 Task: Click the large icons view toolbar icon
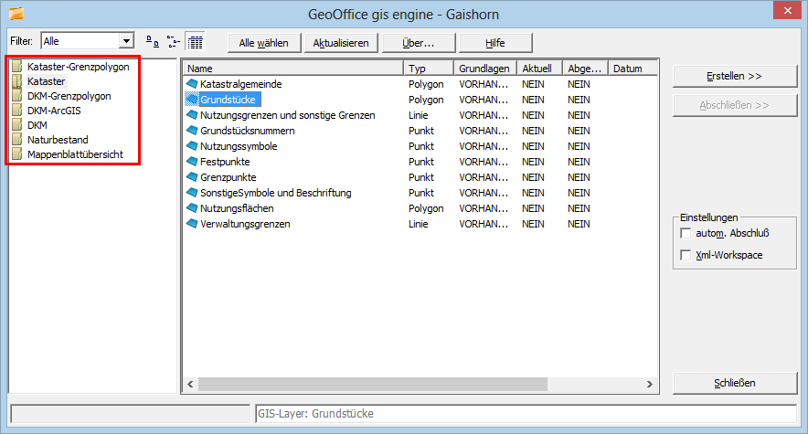[x=153, y=42]
